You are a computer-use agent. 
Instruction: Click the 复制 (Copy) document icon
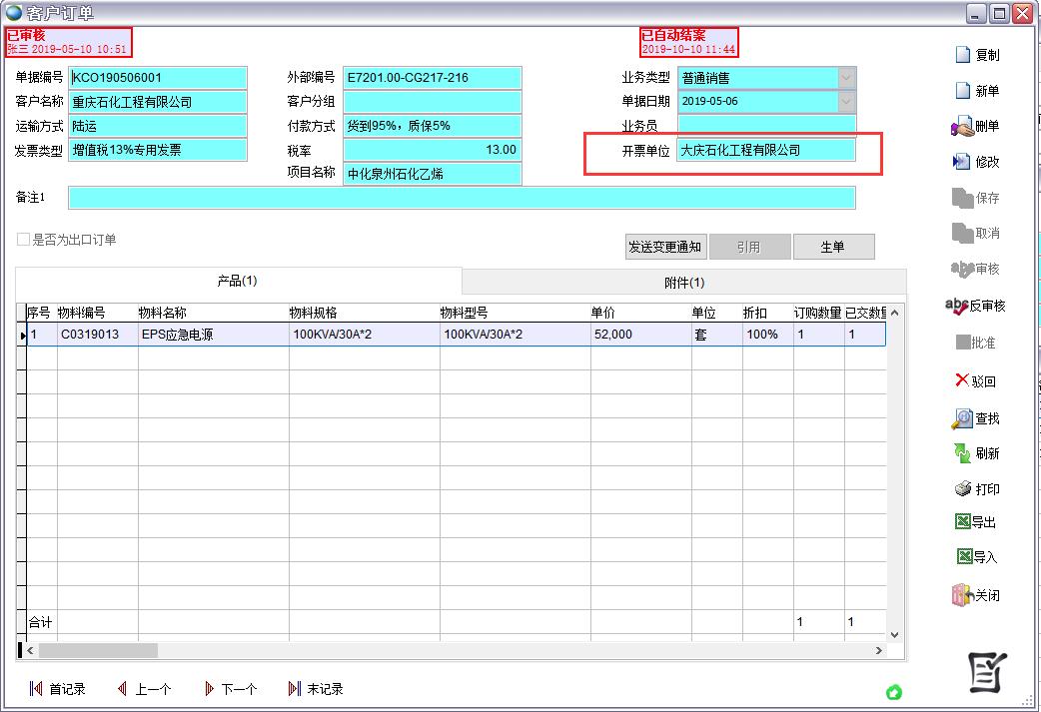click(x=963, y=55)
